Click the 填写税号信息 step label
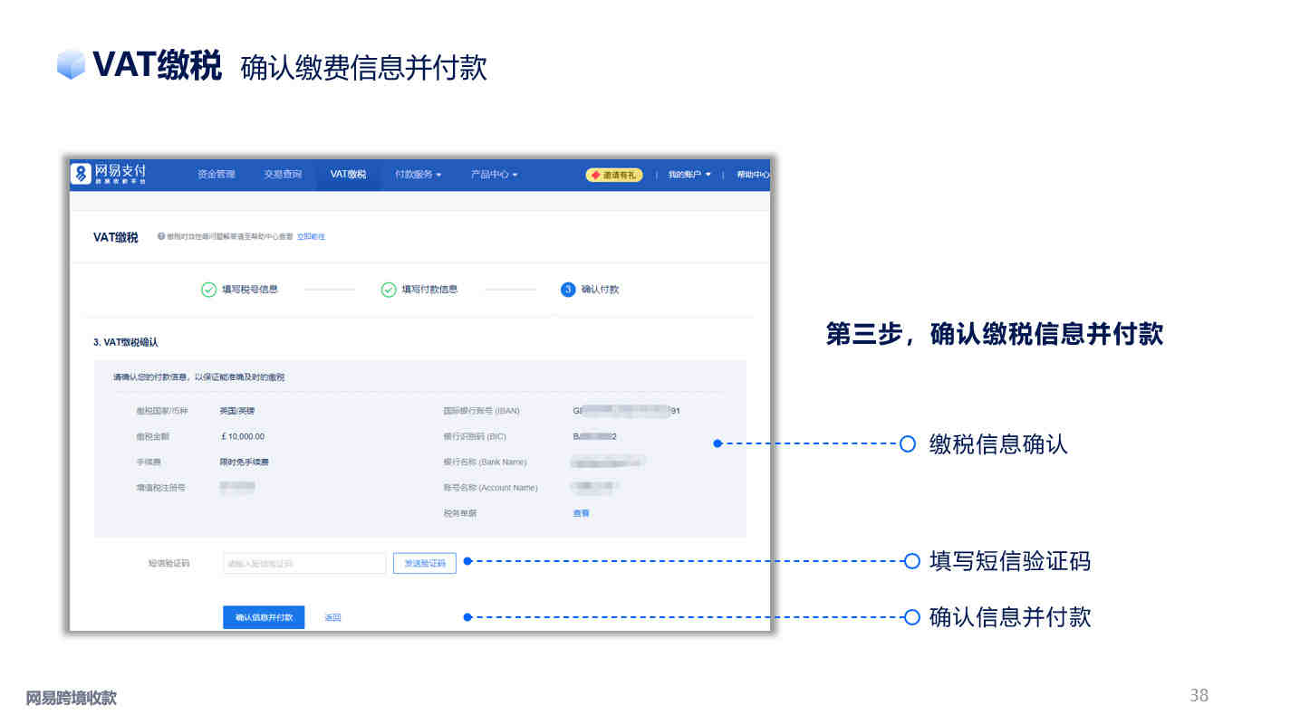Screen dimensions: 1300x724 (x=250, y=290)
